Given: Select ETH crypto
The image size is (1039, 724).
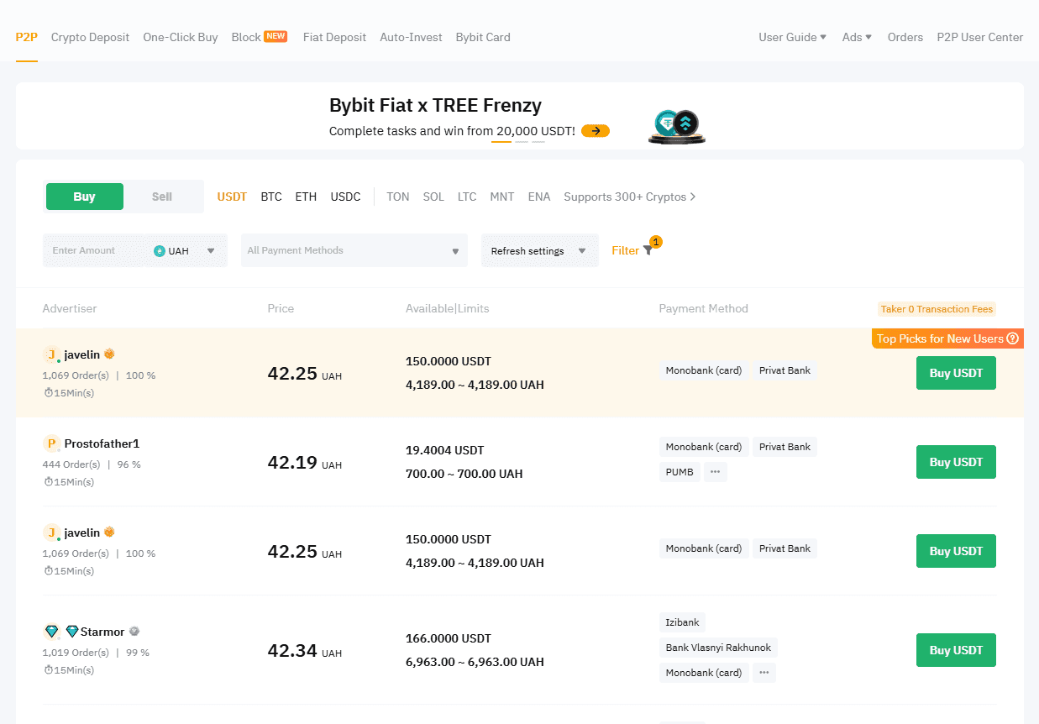Looking at the screenshot, I should point(306,197).
